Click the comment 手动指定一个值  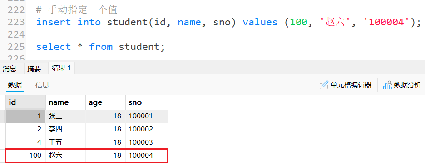[82, 10]
